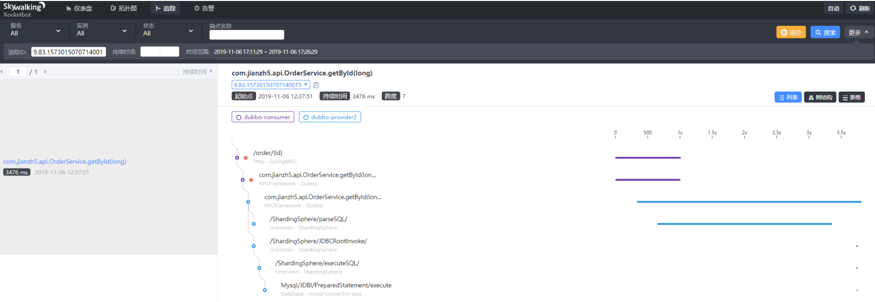Screen dimensions: 875x302
Task: Click the Skywalking Rocketbot logo
Action: (x=24, y=9)
